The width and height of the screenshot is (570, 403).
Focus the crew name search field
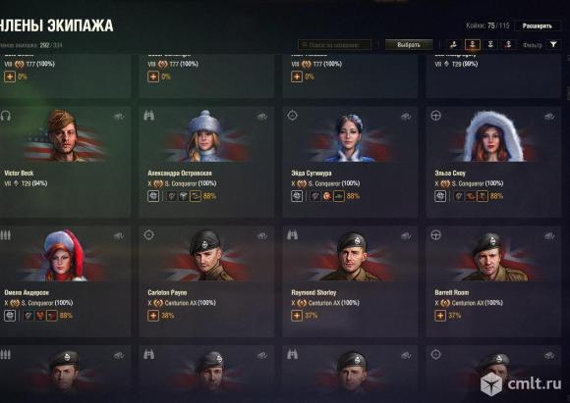334,45
